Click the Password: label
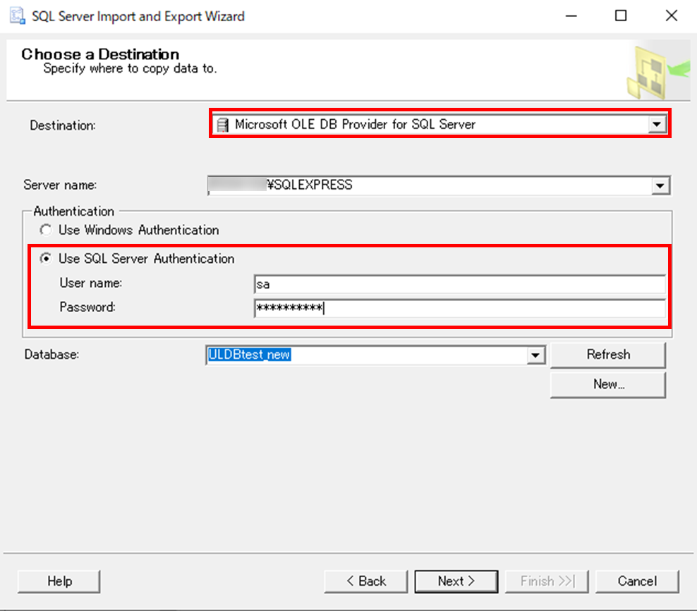Viewport: 697px width, 611px height. pyautogui.click(x=87, y=307)
